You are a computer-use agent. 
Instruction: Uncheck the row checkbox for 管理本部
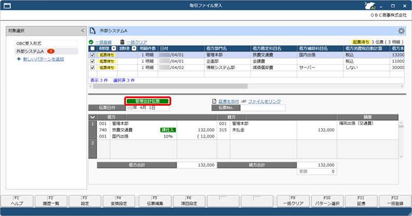[x=92, y=55]
